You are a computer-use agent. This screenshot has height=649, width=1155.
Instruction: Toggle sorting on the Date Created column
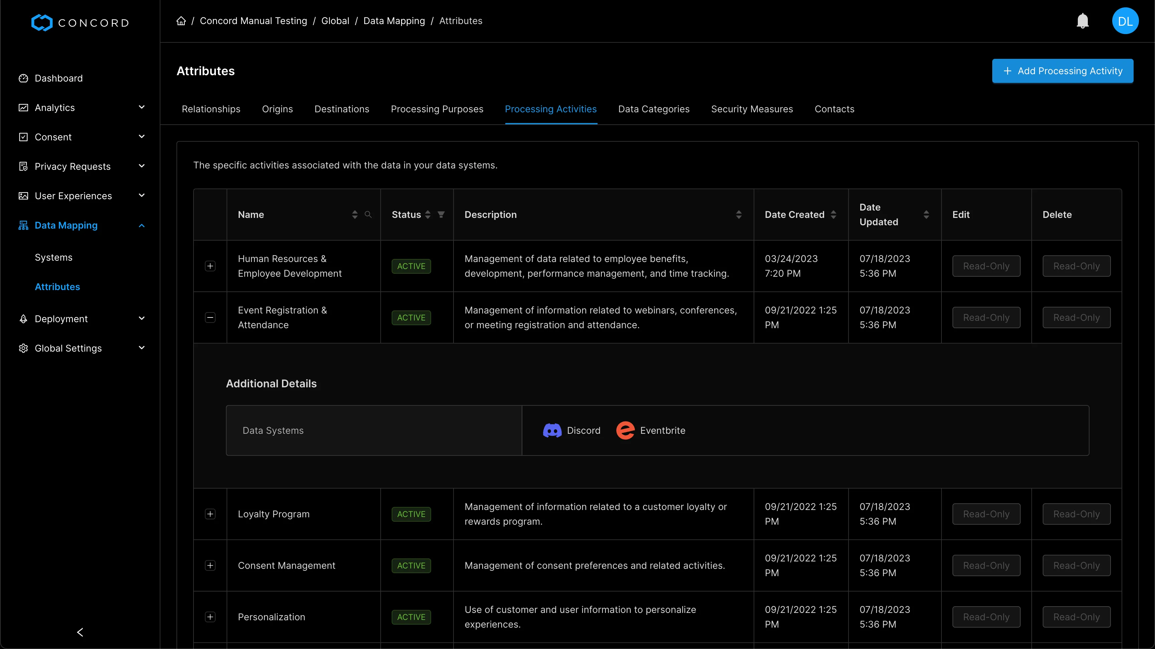pos(834,214)
